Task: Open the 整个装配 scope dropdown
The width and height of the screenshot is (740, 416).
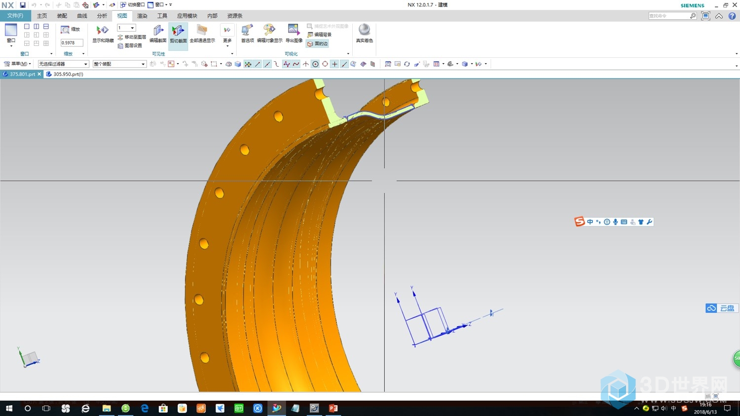Action: click(119, 64)
